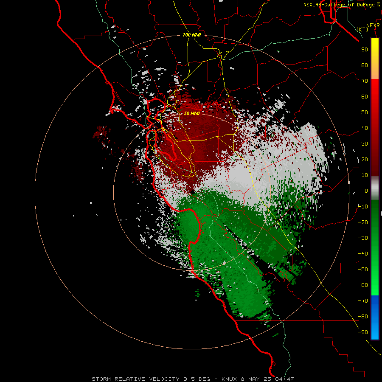The height and width of the screenshot is (382, 382).
Task: Click the Storm Relative Velocity caption text
Action: coord(193,379)
